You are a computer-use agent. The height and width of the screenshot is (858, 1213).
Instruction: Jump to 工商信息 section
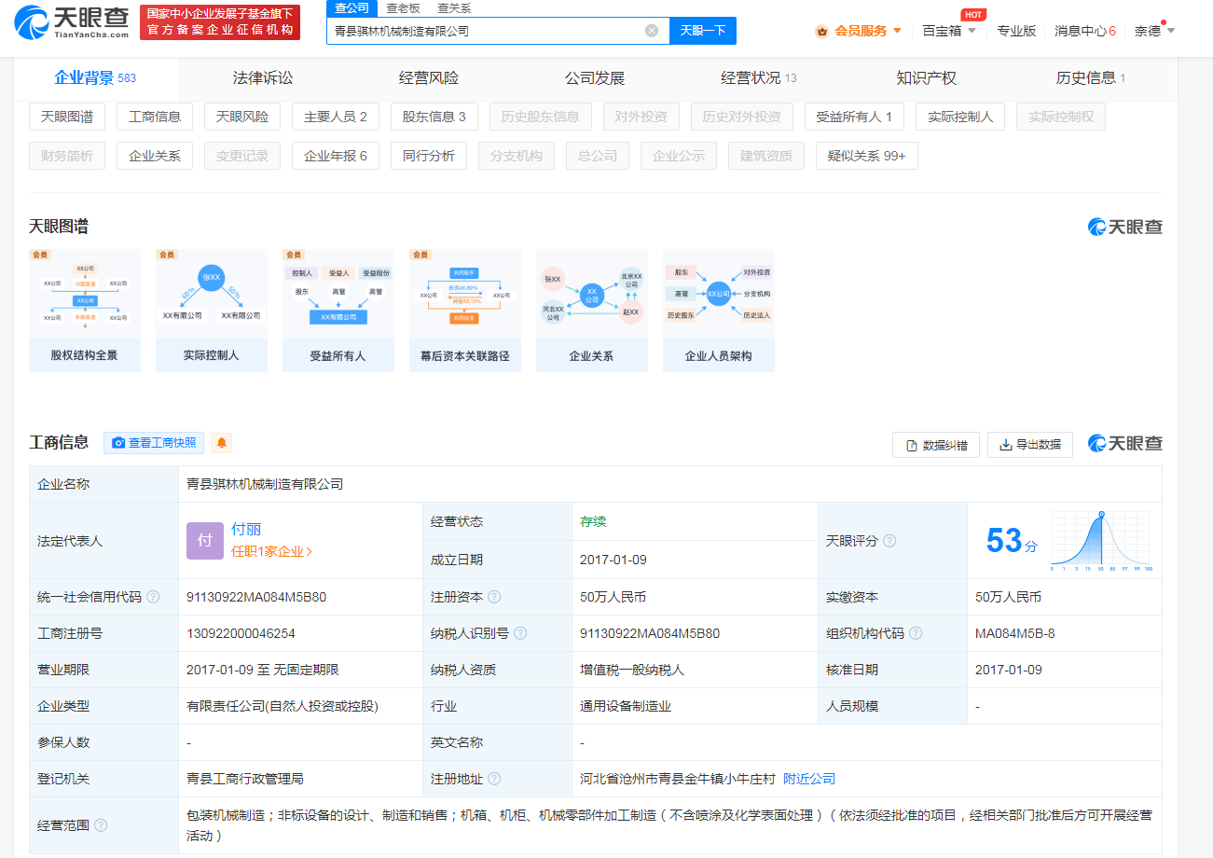point(155,117)
